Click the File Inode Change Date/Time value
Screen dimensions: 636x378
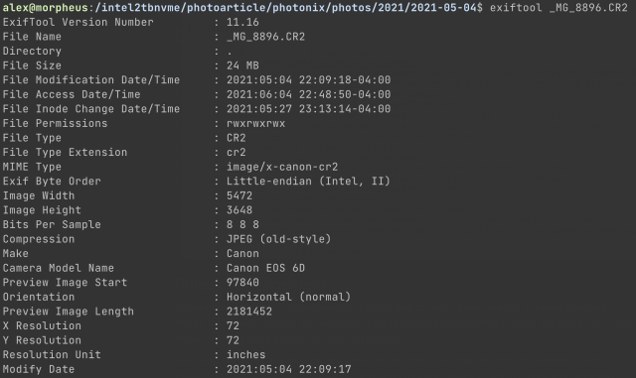coord(309,109)
